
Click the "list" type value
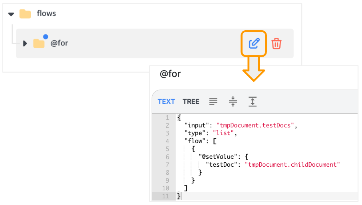coord(223,133)
